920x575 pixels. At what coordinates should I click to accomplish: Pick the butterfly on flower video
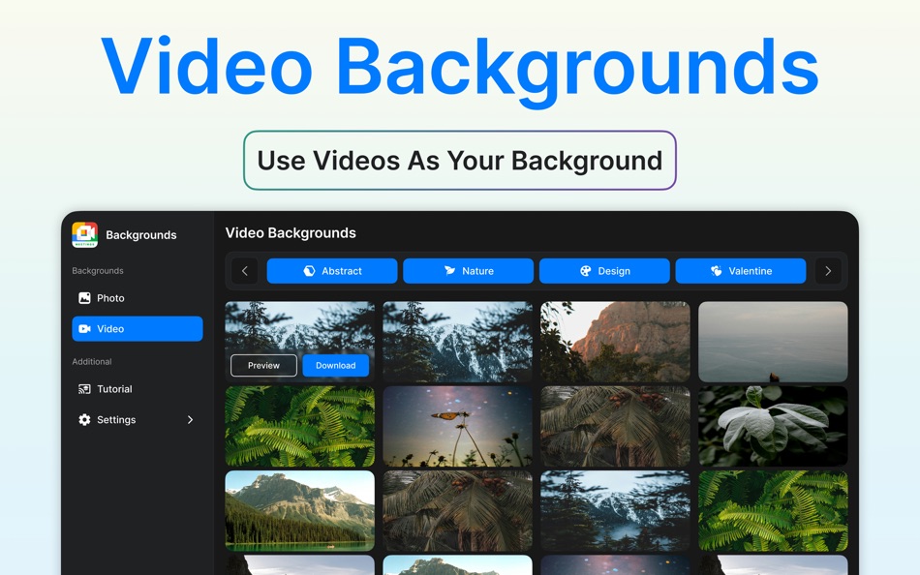[458, 426]
